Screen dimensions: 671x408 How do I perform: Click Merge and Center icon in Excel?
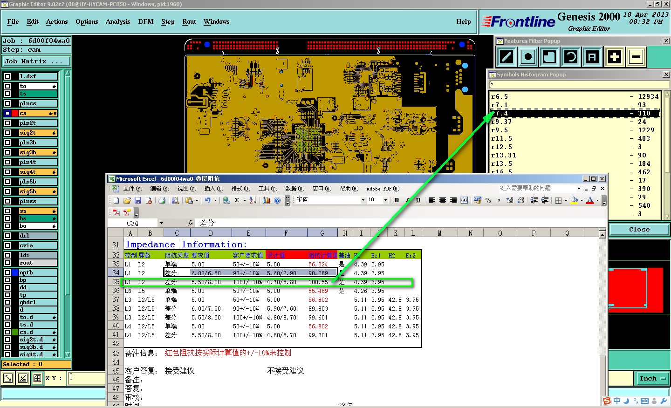tap(464, 200)
